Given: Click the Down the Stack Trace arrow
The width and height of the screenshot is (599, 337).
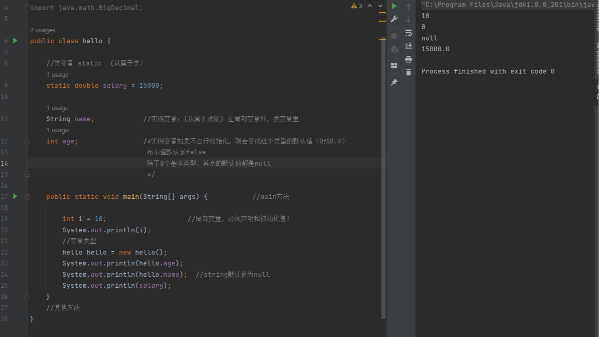Looking at the screenshot, I should (408, 19).
